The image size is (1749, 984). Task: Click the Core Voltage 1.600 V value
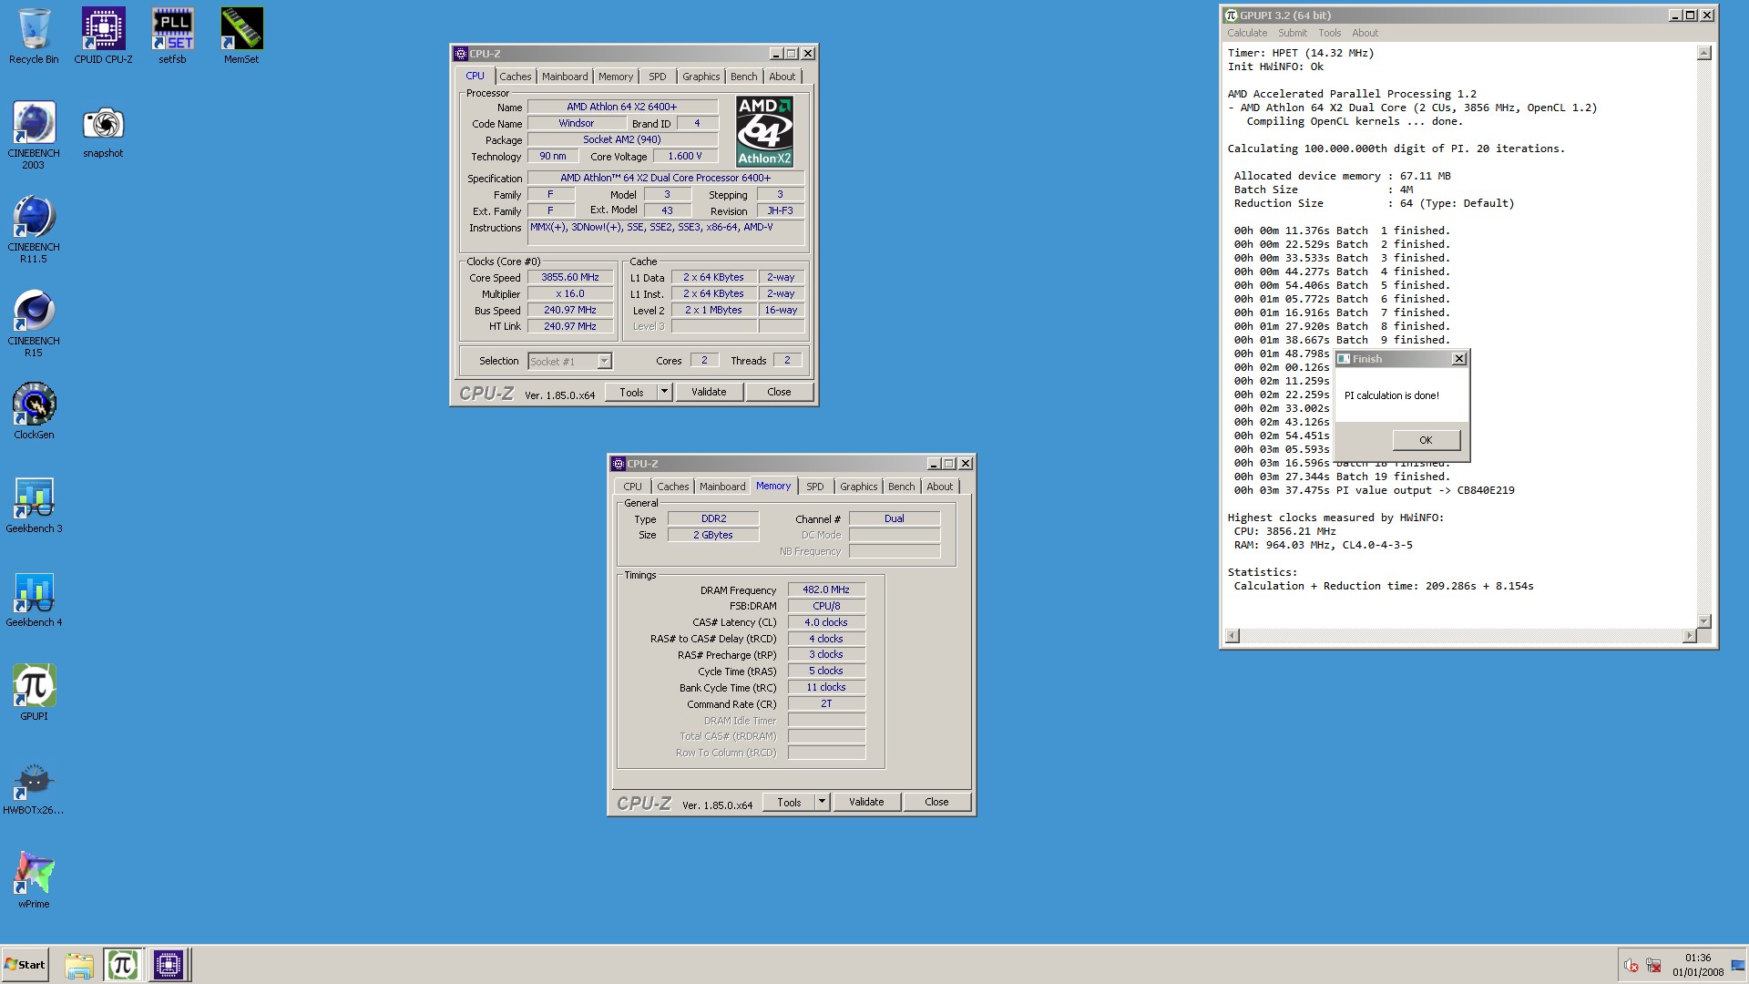(684, 156)
